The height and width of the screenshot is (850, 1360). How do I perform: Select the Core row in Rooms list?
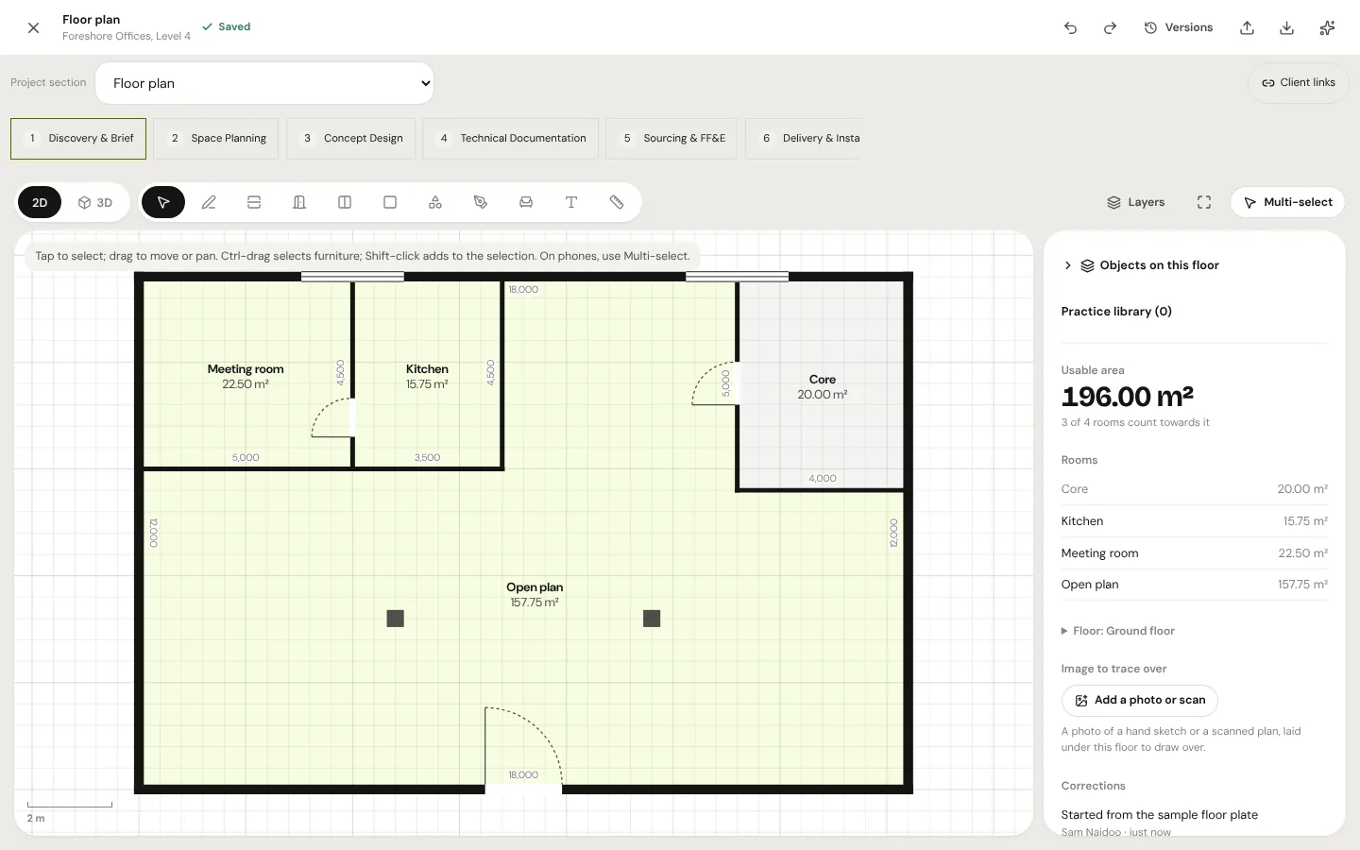(1195, 489)
